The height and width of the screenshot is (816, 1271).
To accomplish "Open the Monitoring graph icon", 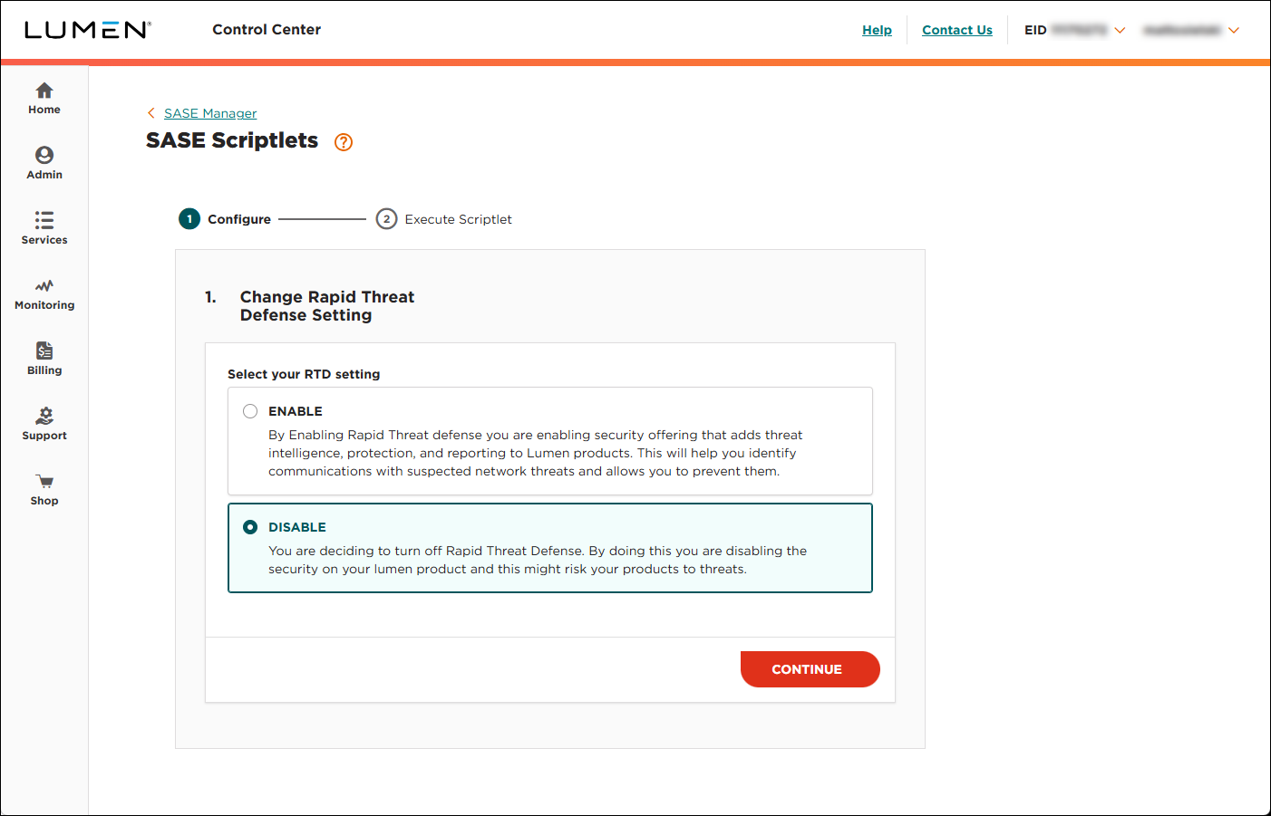I will point(44,285).
